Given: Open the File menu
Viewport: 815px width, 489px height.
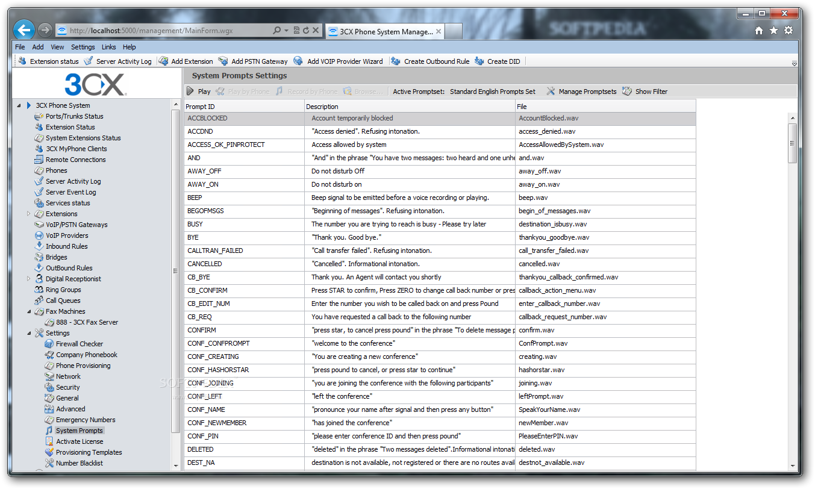Looking at the screenshot, I should (x=20, y=47).
